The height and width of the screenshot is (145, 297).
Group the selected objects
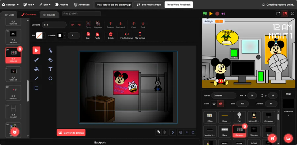pos(88,25)
